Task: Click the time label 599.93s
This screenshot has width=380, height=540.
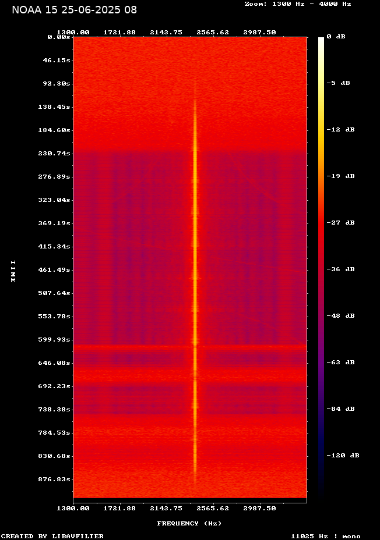Action: point(54,340)
